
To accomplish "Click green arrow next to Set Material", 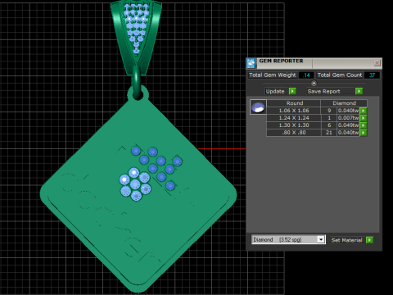I will tap(369, 240).
